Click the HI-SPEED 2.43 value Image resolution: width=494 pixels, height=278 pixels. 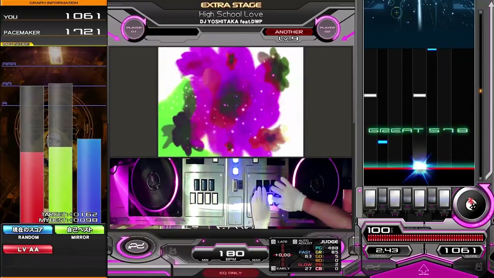point(387,251)
